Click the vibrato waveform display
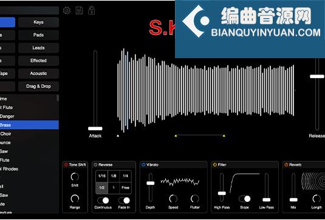The height and width of the screenshot is (220, 325). tap(180, 182)
